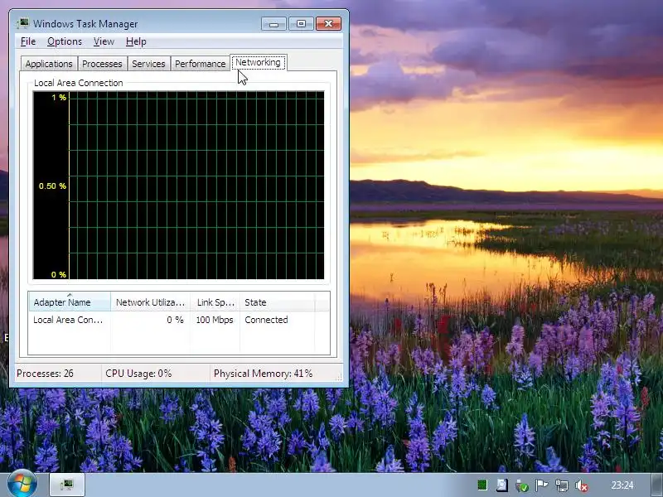Minimize the Task Manager window
The height and width of the screenshot is (497, 663).
[x=273, y=24]
